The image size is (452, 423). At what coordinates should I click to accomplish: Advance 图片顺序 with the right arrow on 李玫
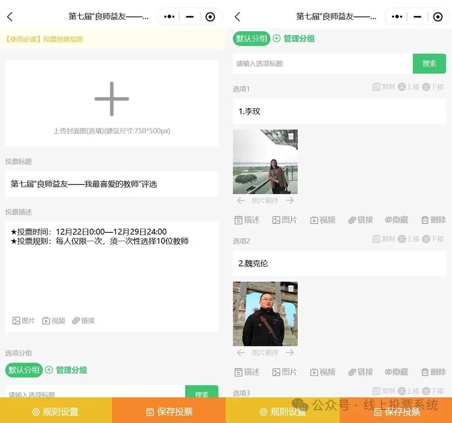click(290, 201)
